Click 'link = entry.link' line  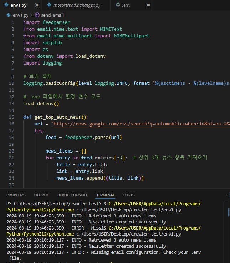(79, 171)
